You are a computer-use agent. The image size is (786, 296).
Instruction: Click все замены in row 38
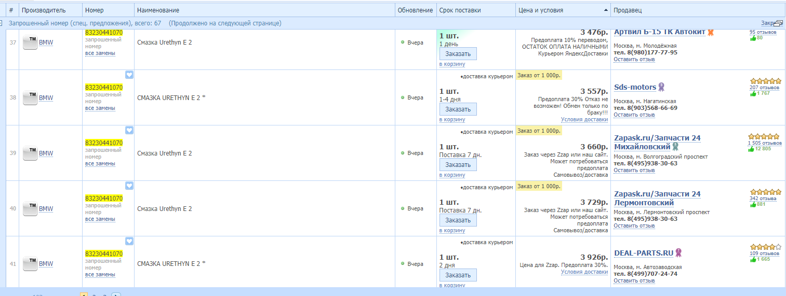click(100, 108)
